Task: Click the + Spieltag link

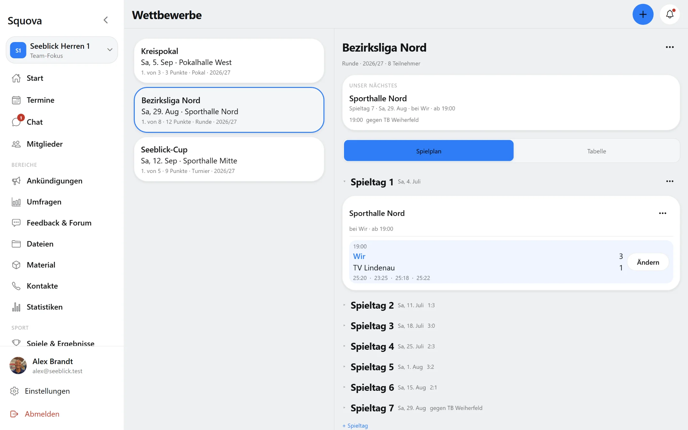Action: pos(355,426)
